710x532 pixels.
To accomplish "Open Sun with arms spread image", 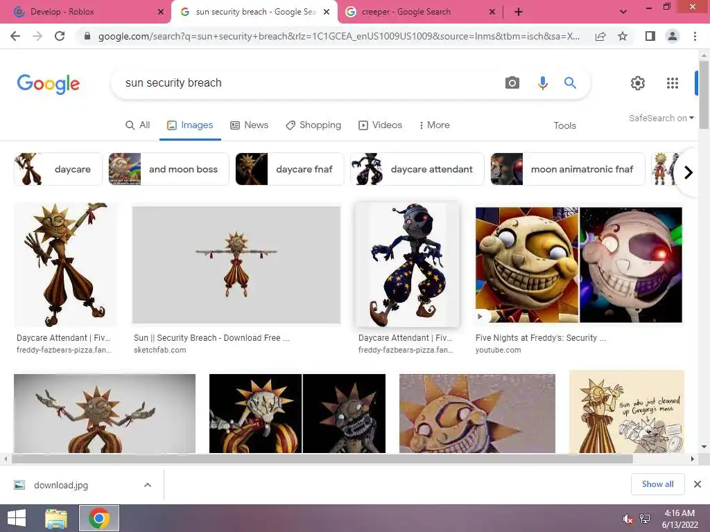I will click(105, 414).
